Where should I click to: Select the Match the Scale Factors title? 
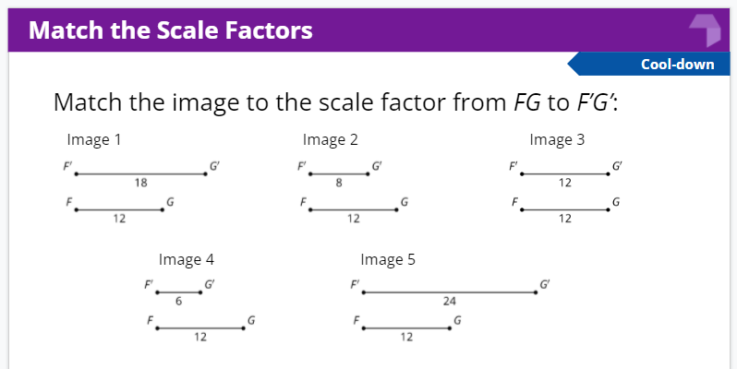pos(171,30)
